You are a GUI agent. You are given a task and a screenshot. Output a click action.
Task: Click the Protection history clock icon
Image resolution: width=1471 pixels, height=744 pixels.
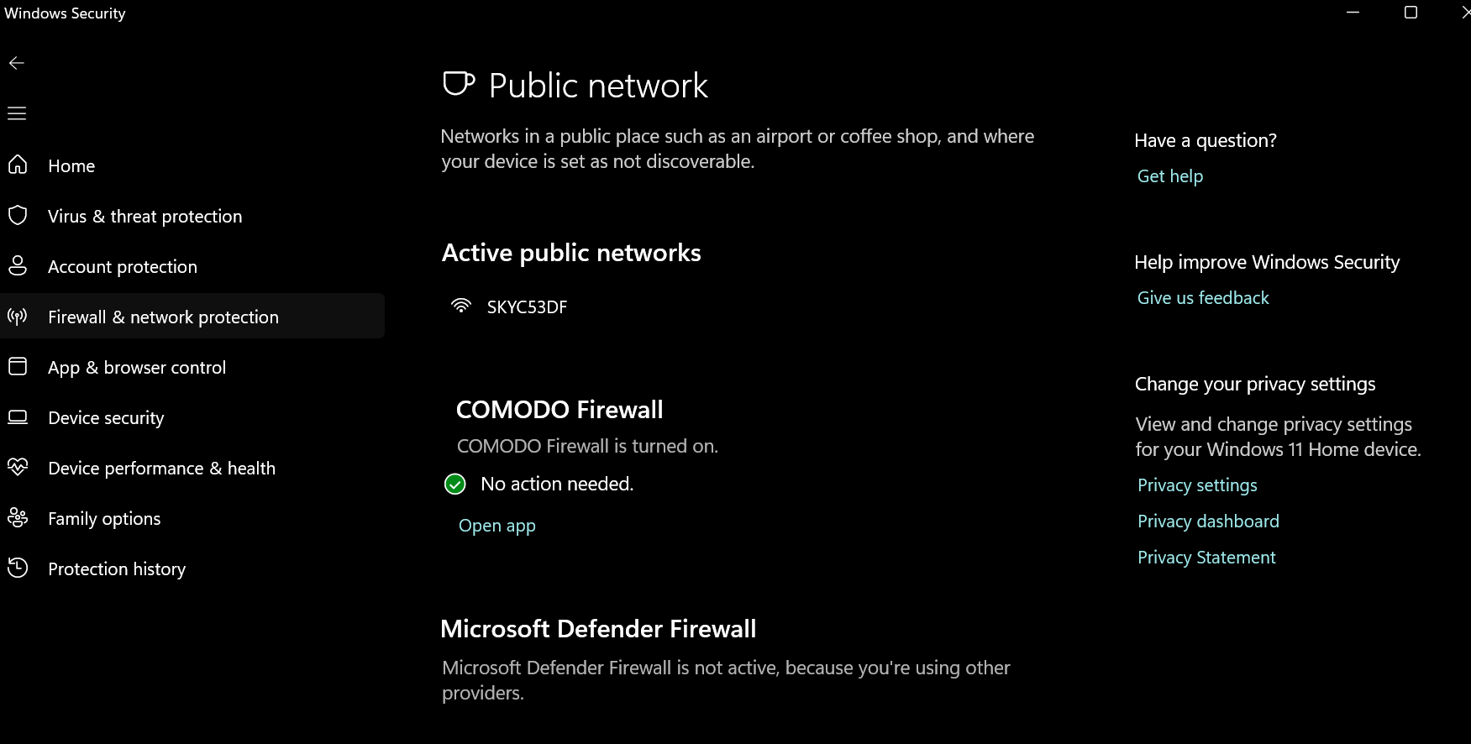(18, 568)
